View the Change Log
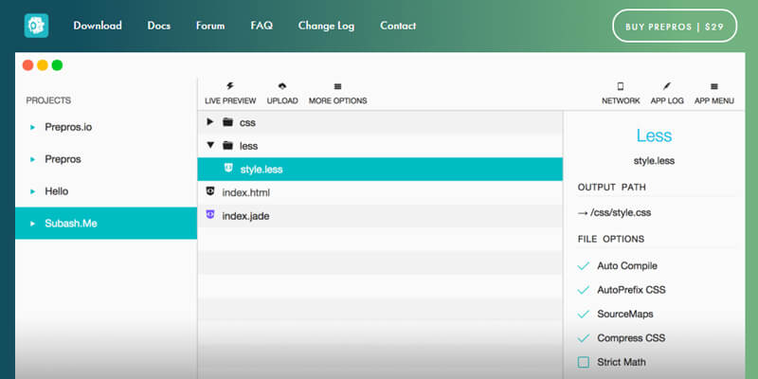 pyautogui.click(x=326, y=26)
